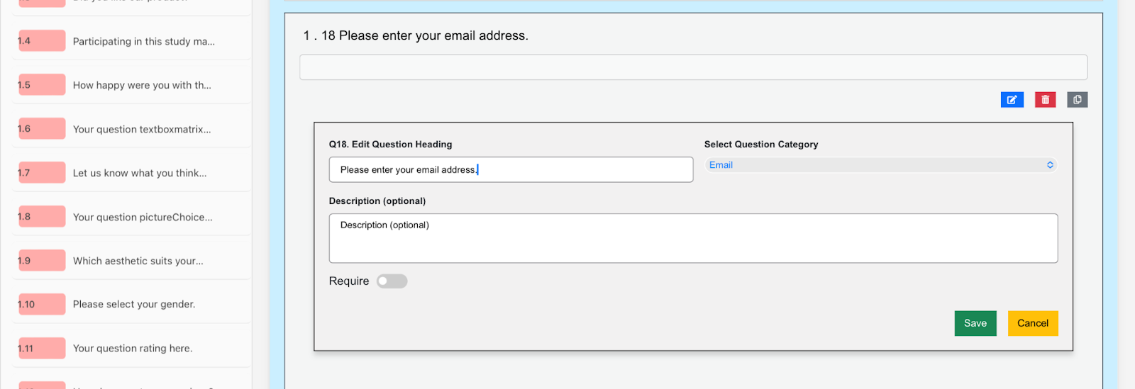
Task: Click the pink 1.9 number badge
Action: tap(41, 261)
